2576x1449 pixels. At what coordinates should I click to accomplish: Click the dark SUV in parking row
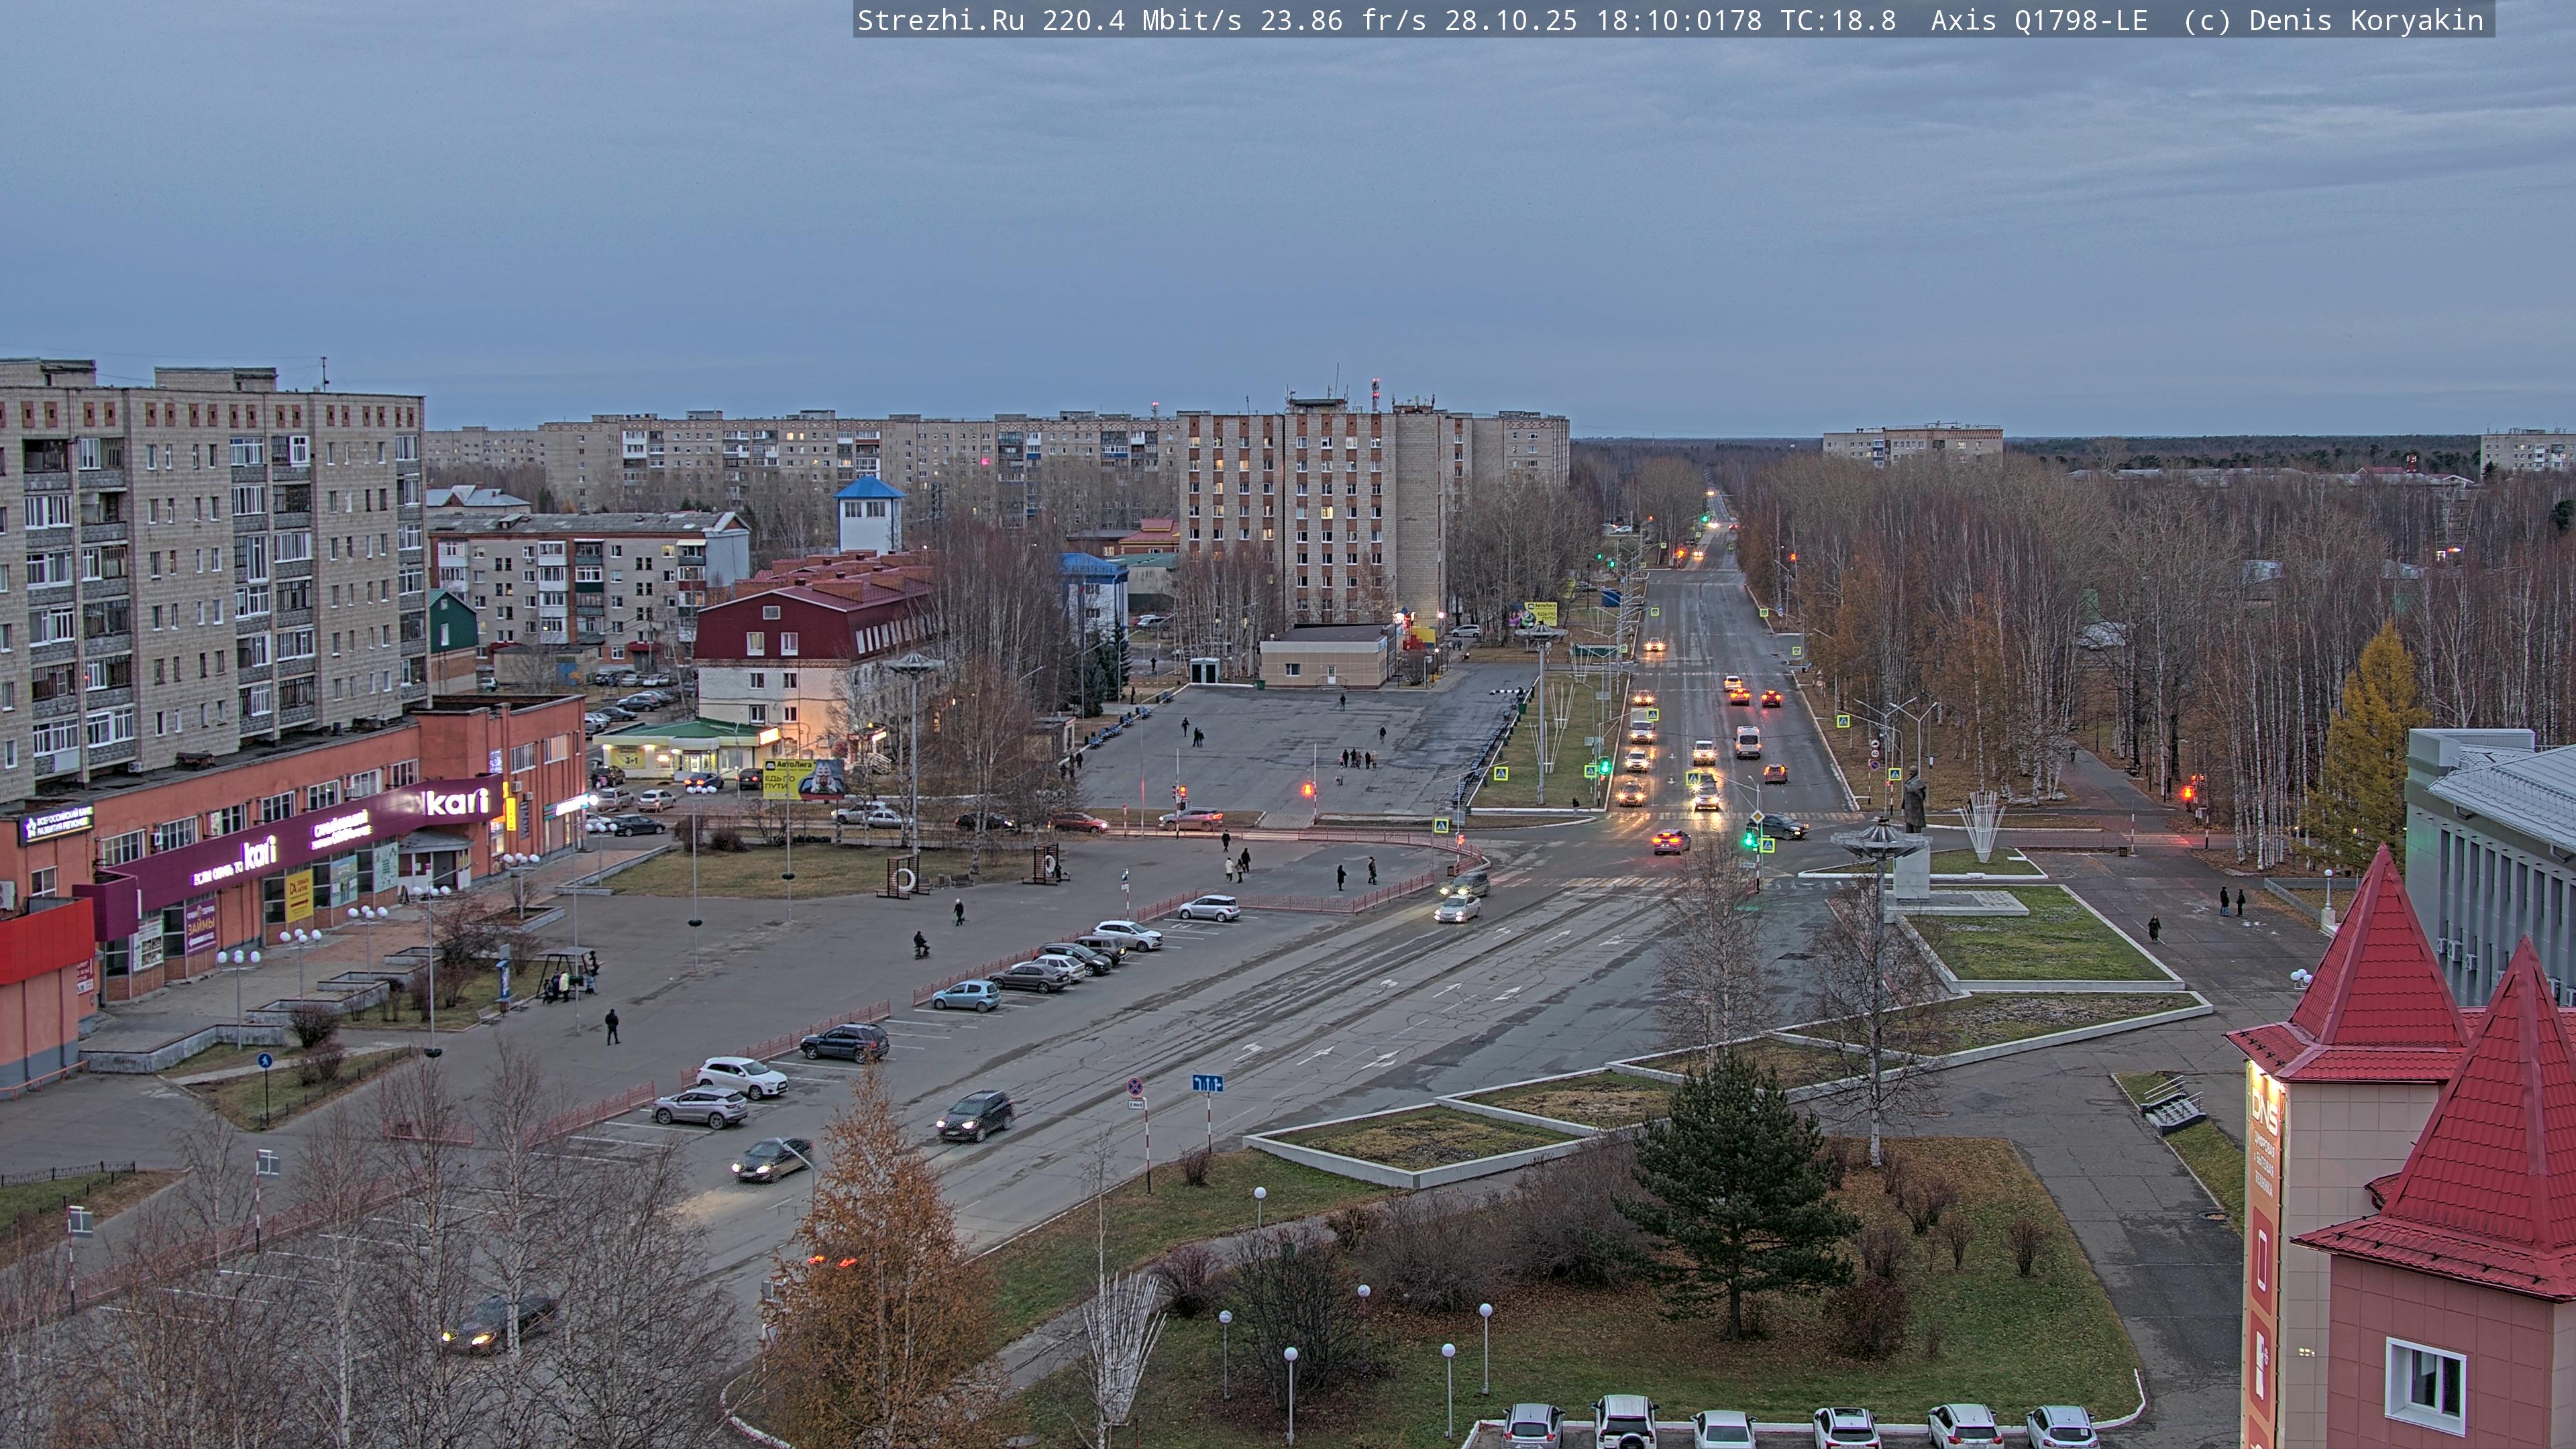(x=845, y=1042)
